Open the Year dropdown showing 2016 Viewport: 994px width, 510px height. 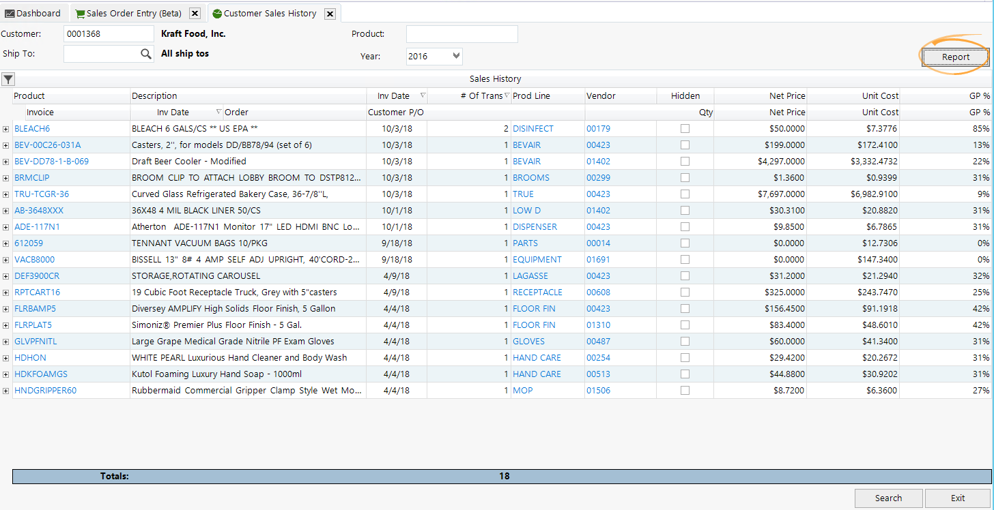point(434,57)
